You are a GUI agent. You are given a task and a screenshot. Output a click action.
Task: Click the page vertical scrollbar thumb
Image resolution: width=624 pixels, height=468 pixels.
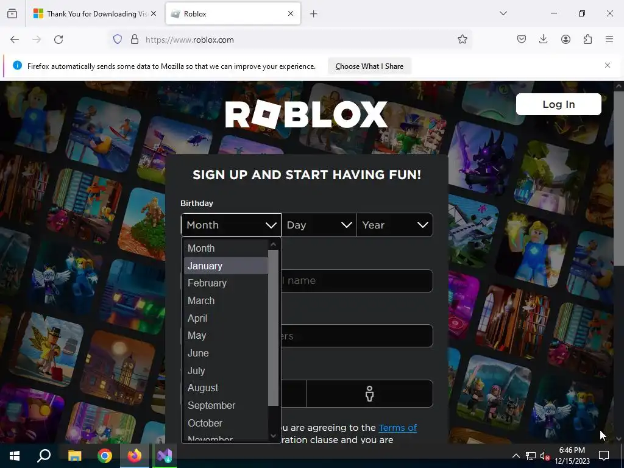pos(619,179)
